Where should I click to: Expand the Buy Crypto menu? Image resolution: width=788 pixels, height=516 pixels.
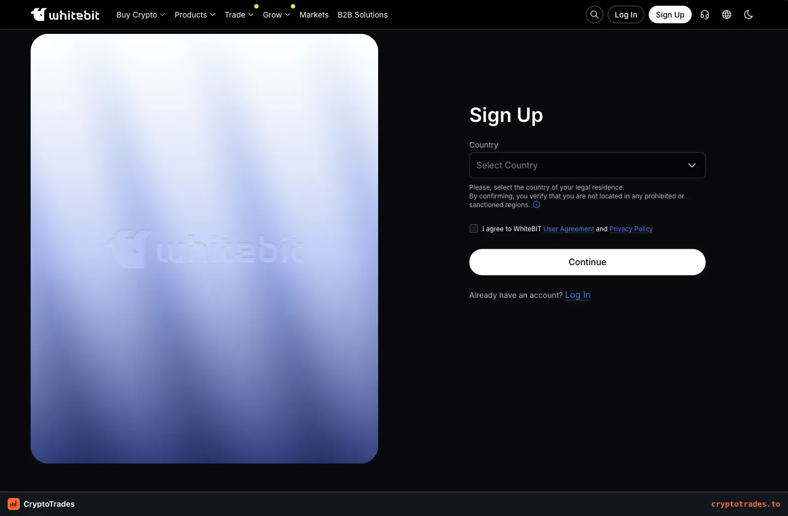[x=141, y=15]
